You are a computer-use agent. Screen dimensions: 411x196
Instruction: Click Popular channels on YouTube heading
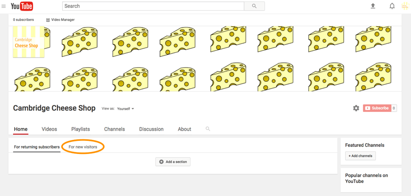click(367, 178)
